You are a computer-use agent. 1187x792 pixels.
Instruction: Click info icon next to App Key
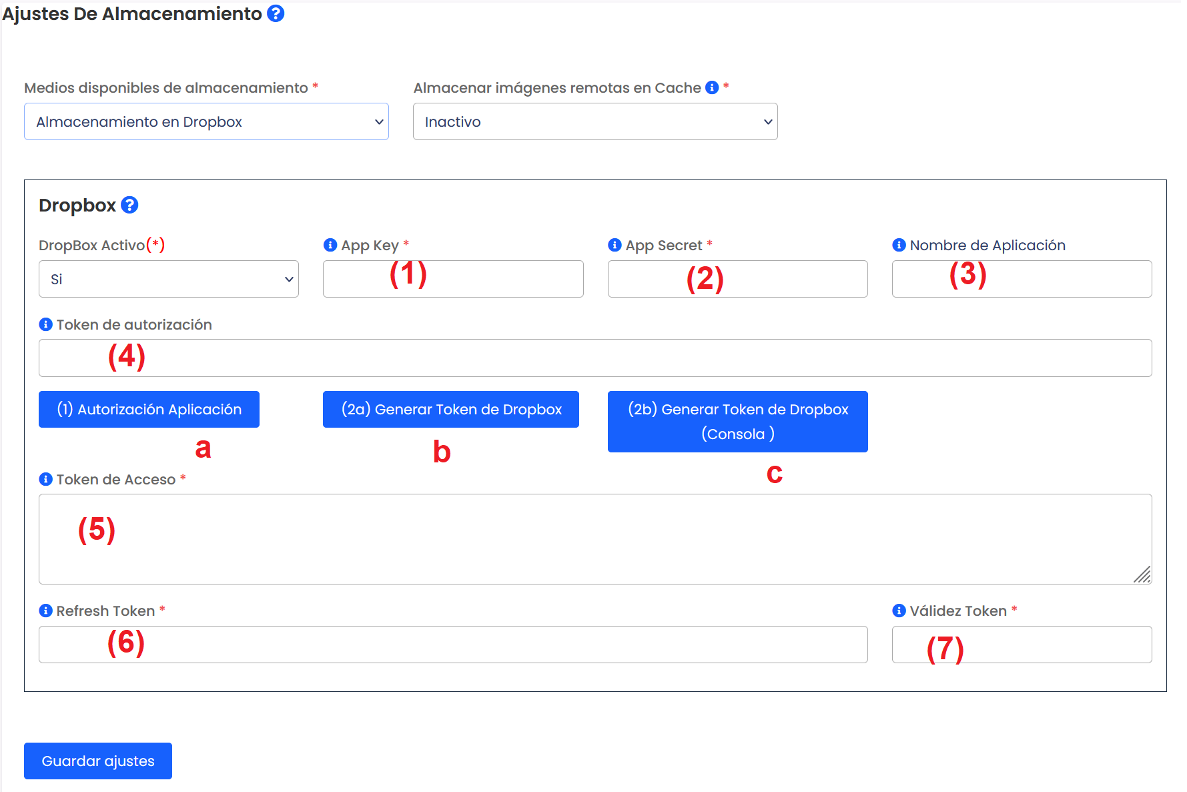330,245
